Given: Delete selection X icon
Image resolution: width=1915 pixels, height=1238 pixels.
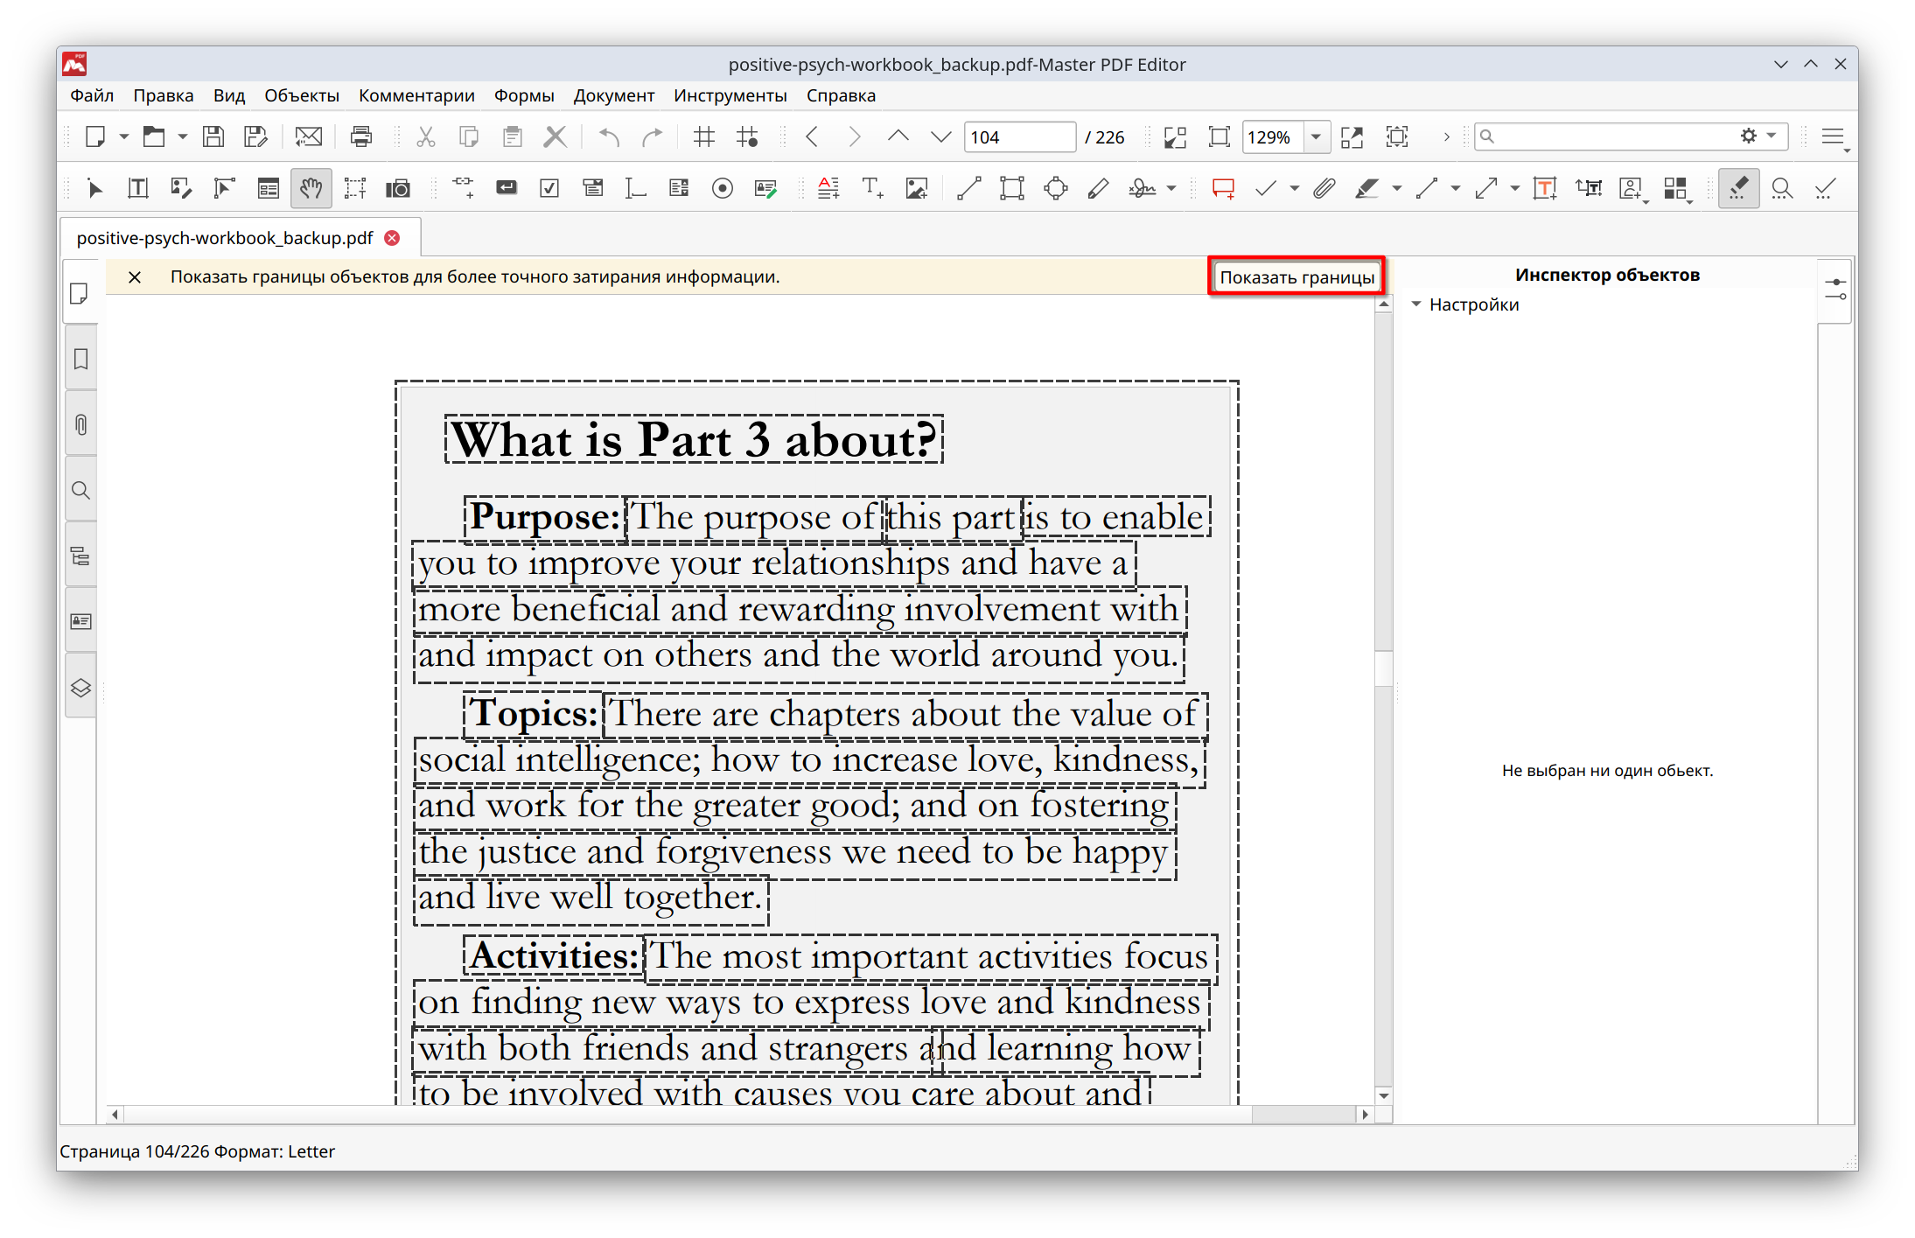Looking at the screenshot, I should coord(555,136).
